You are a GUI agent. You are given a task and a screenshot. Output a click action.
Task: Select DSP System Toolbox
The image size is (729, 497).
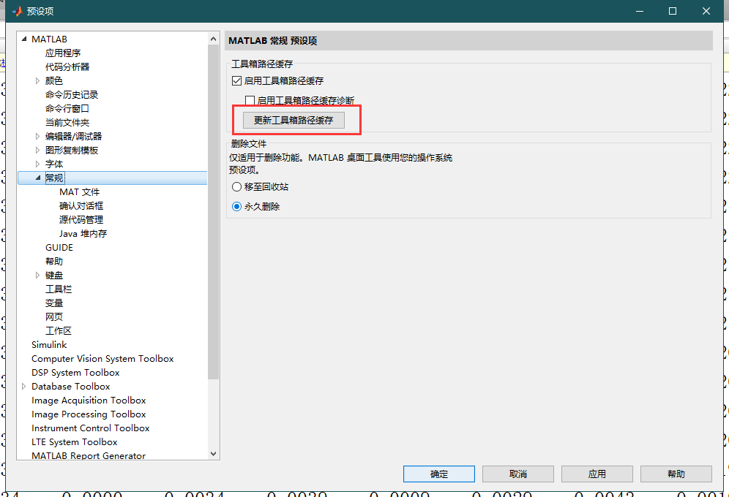click(x=76, y=373)
